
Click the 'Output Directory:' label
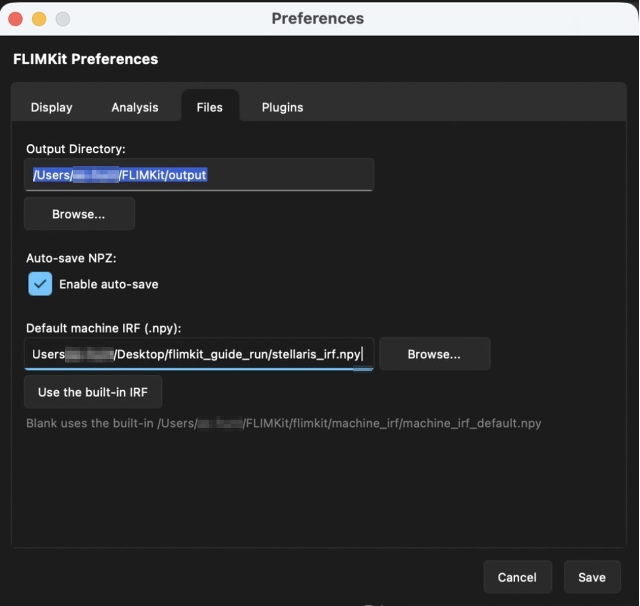click(x=76, y=149)
